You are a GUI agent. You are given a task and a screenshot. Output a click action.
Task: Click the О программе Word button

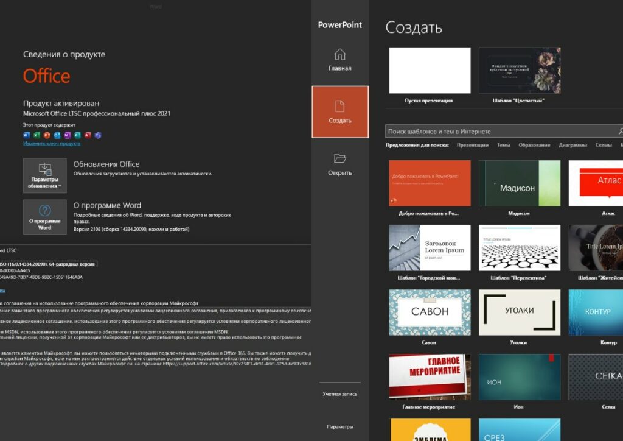45,217
